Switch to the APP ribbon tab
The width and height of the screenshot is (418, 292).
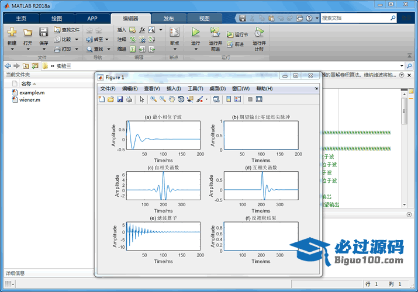[x=92, y=18]
